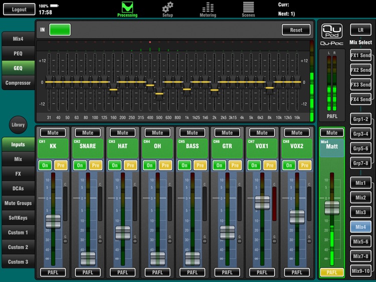The height and width of the screenshot is (282, 376).
Task: Click the Logout button
Action: pyautogui.click(x=19, y=10)
